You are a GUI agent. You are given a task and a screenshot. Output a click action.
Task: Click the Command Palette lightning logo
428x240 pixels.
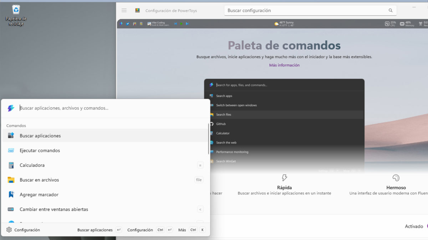coord(11,108)
